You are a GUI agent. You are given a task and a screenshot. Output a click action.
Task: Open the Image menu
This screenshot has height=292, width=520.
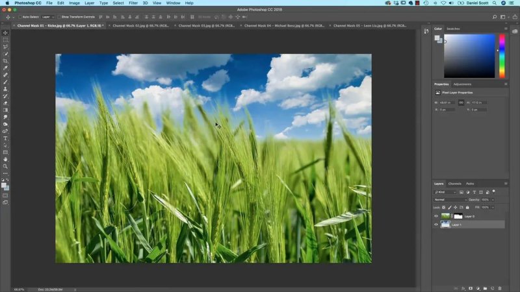(x=74, y=3)
